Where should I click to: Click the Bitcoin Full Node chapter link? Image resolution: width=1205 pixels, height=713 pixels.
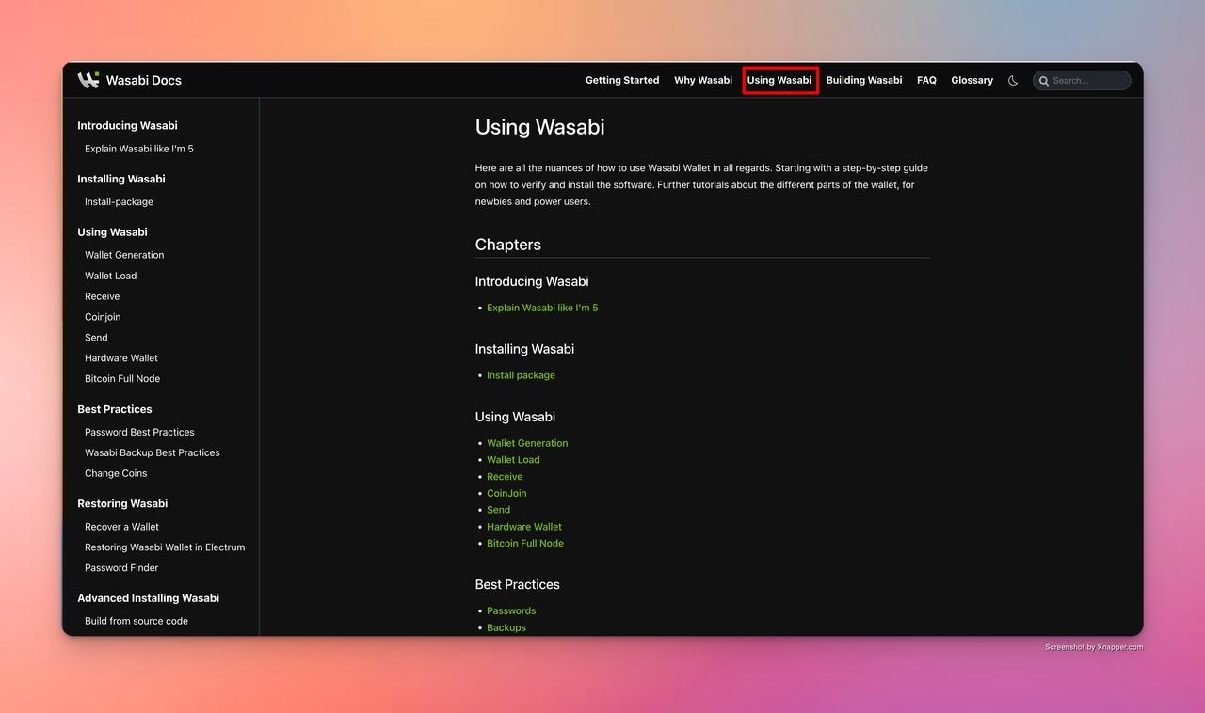[x=524, y=544]
